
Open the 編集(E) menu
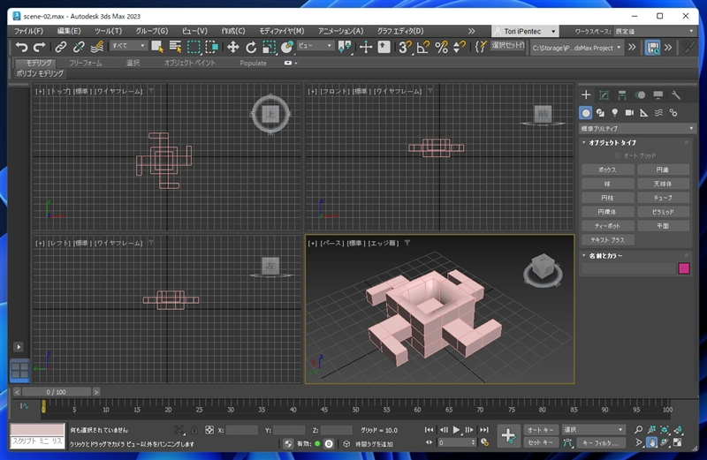[69, 31]
